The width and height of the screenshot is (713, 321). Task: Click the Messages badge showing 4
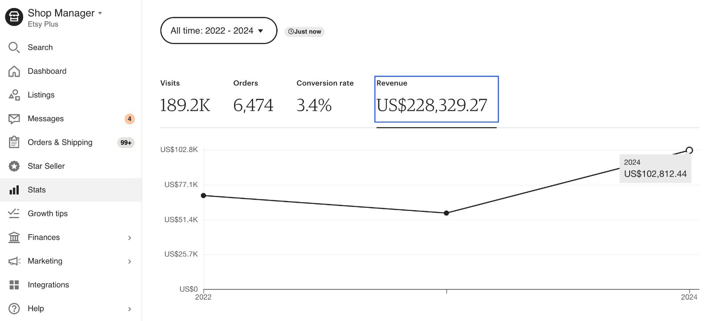[129, 119]
